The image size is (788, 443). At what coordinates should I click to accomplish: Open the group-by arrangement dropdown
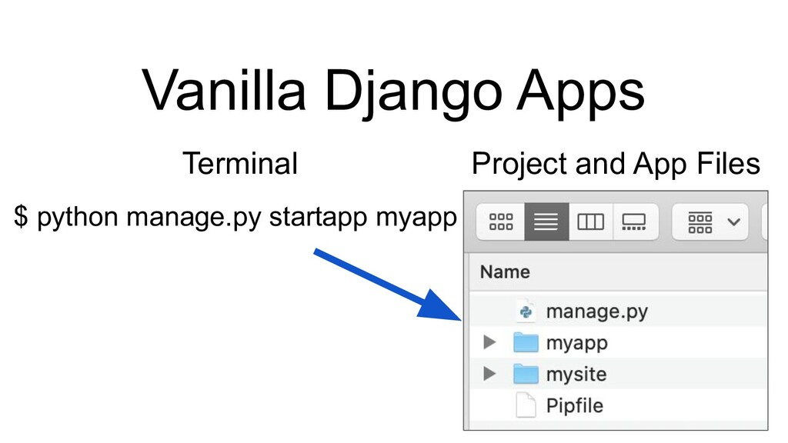coord(710,221)
